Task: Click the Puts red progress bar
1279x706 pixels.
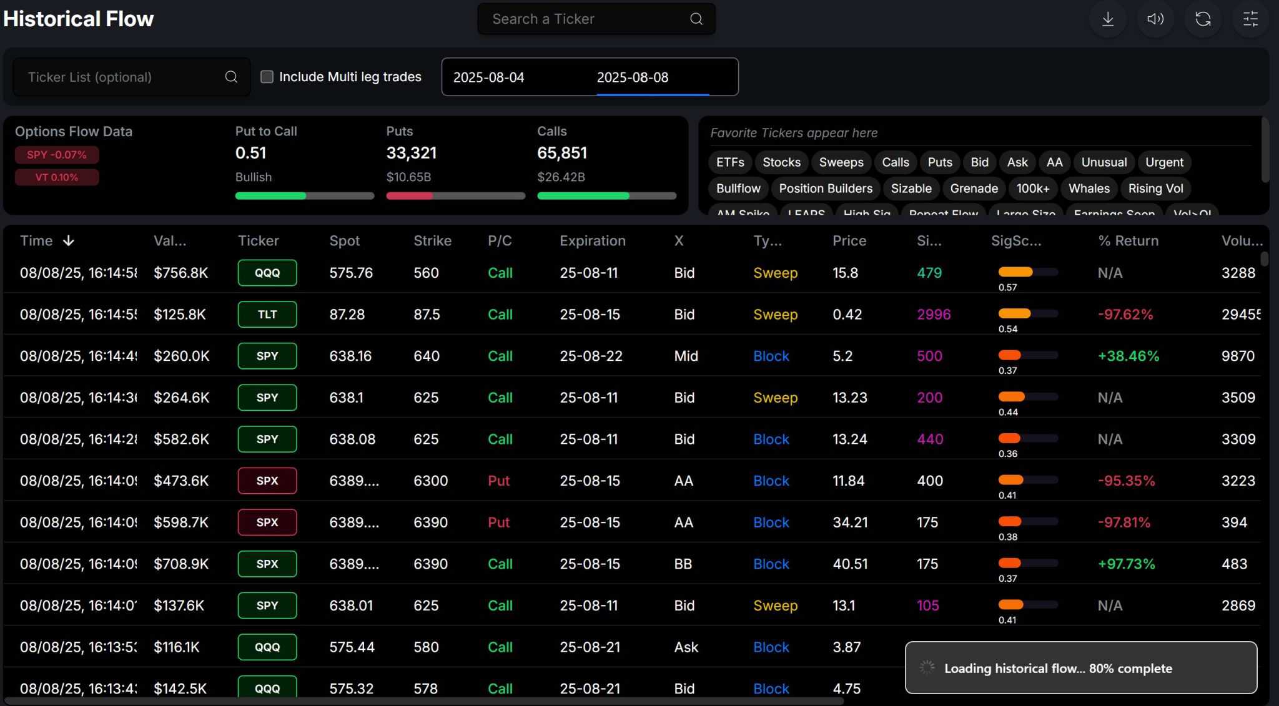Action: tap(410, 196)
